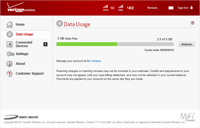
Task: Click the connected devices count badge
Action: coord(45,44)
